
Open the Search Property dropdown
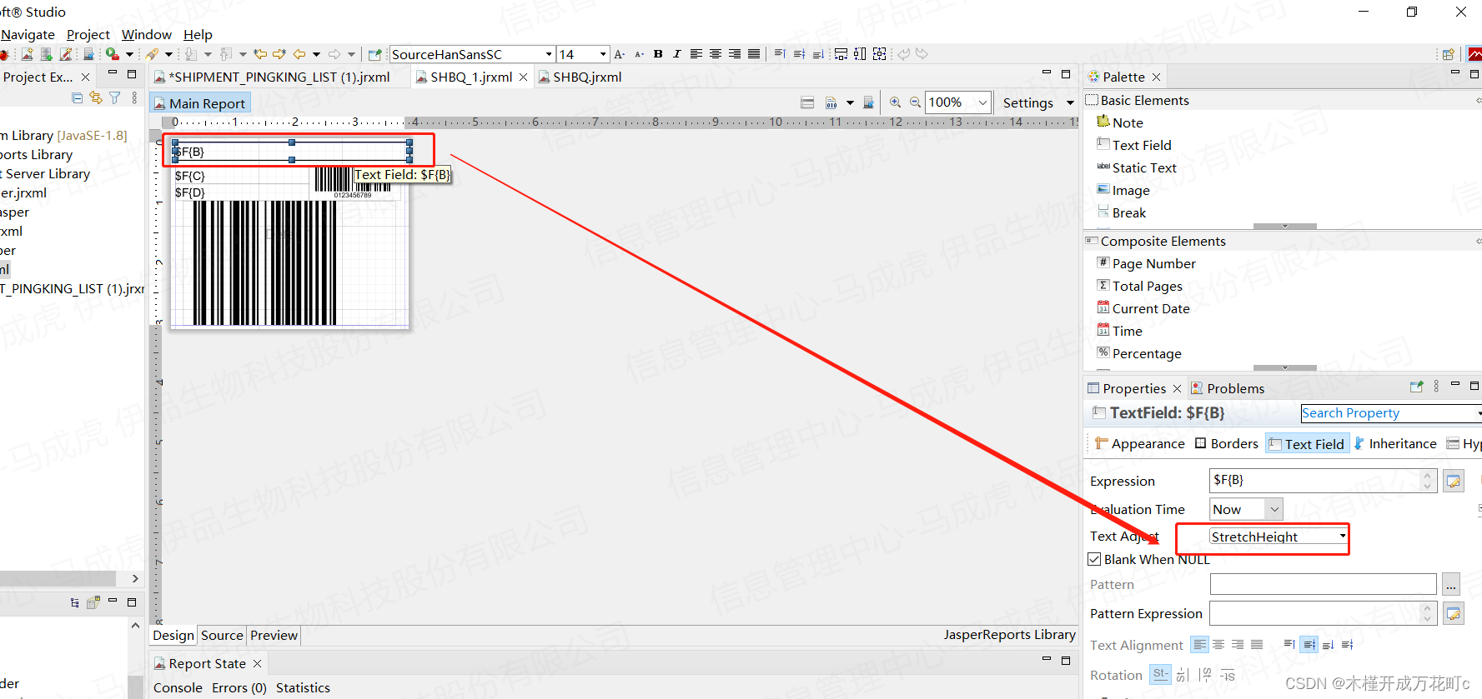[1479, 413]
